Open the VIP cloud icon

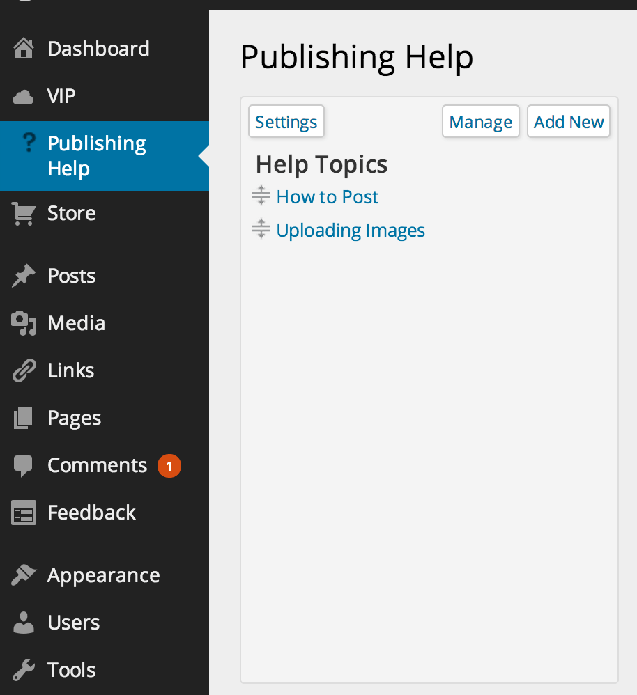pyautogui.click(x=22, y=95)
